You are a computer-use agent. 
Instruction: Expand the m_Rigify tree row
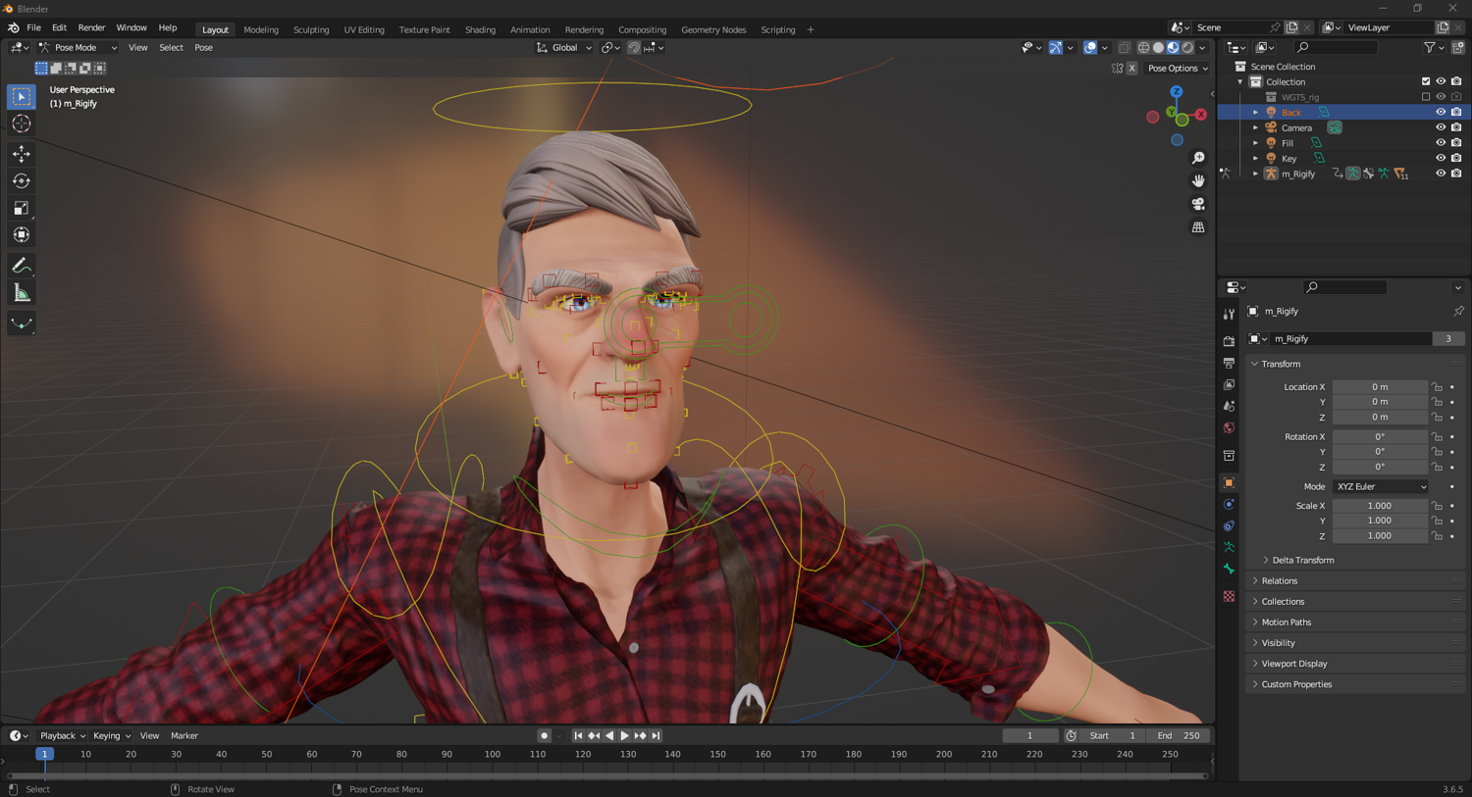point(1255,174)
